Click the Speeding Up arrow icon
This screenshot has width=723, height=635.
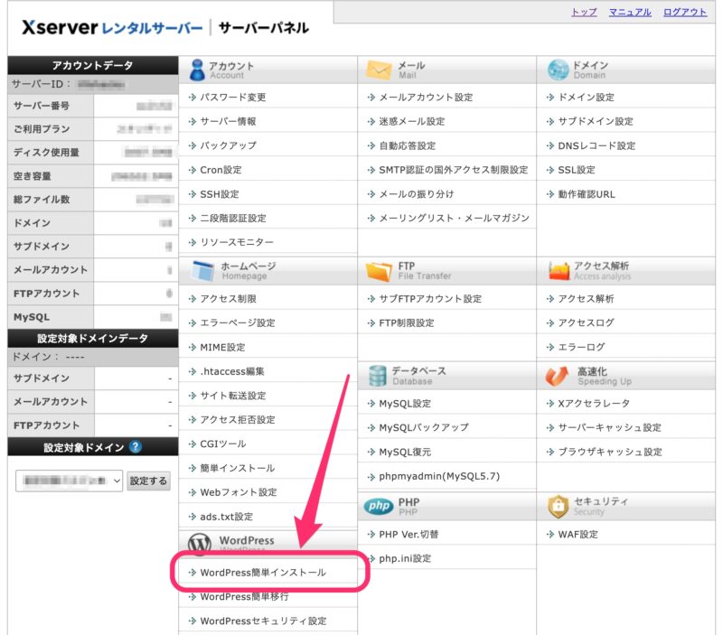557,376
